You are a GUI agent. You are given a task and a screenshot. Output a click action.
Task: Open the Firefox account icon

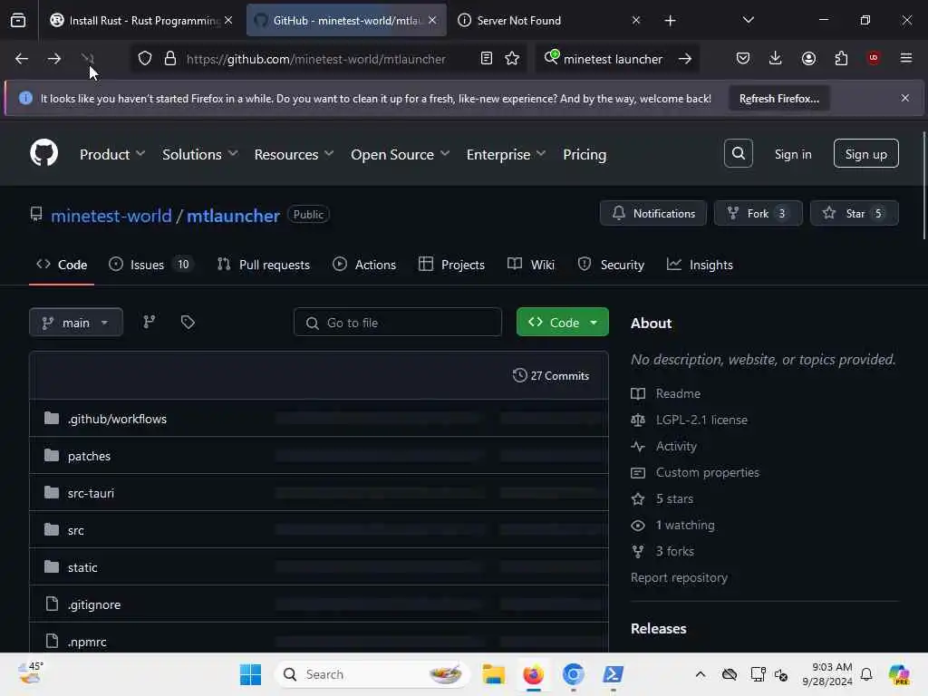(x=808, y=58)
